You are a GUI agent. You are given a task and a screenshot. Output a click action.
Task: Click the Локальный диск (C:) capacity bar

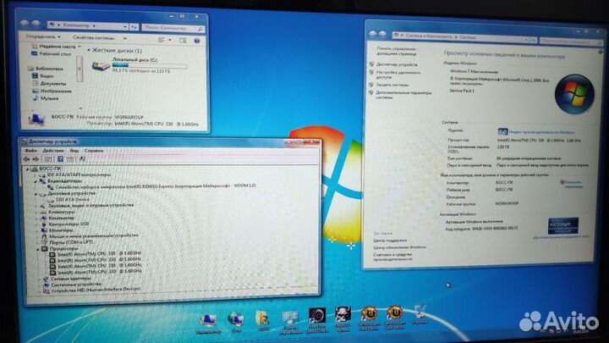[x=150, y=66]
